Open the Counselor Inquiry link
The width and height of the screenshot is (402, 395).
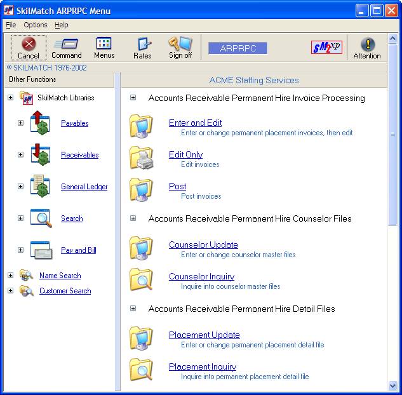(201, 277)
